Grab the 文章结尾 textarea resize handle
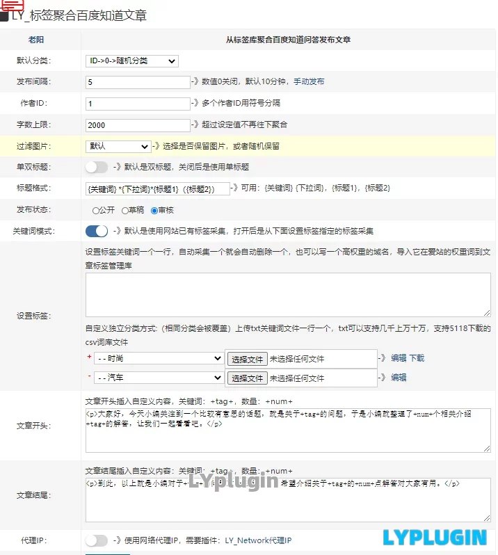 pyautogui.click(x=487, y=518)
